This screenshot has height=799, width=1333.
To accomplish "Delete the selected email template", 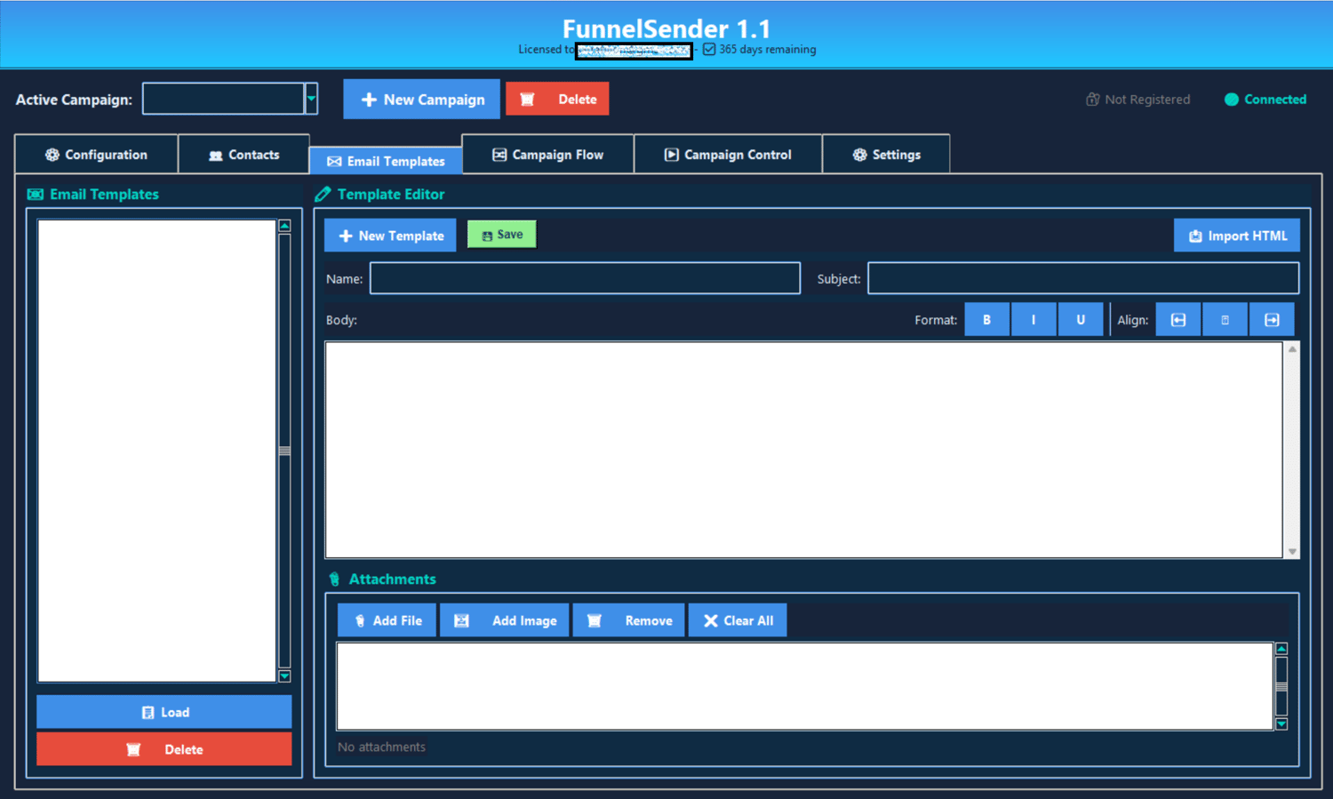I will (x=164, y=749).
